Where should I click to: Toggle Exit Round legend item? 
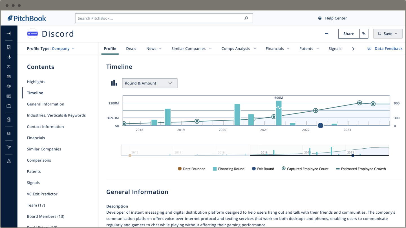(263, 169)
